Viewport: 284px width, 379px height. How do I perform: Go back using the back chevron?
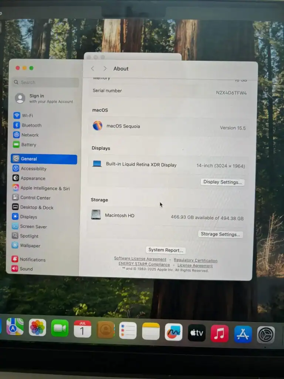click(x=93, y=68)
